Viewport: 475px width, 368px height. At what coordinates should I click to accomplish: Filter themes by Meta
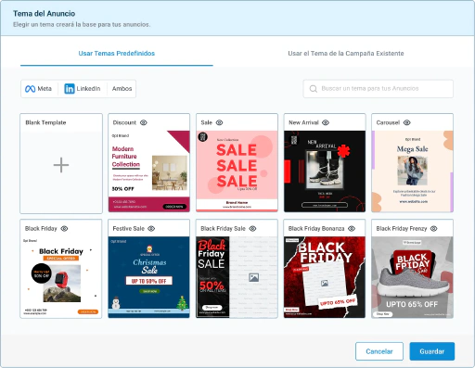point(39,89)
